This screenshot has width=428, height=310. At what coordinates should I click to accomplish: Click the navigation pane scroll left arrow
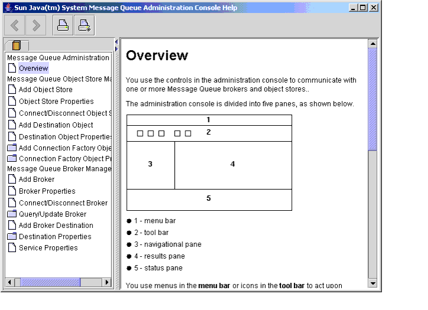10,282
